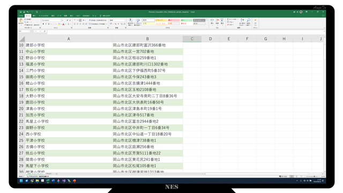Screen dimensions: 343x193
Task: Open the ACROBAT ribbon tab
Action: click(x=86, y=16)
